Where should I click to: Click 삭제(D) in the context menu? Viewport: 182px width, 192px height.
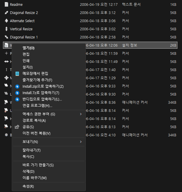(x=28, y=171)
